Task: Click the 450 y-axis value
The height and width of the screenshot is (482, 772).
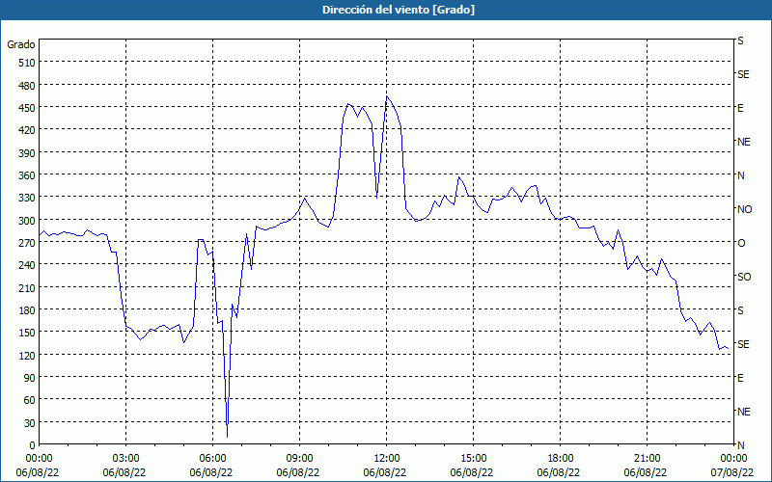Action: (26, 108)
